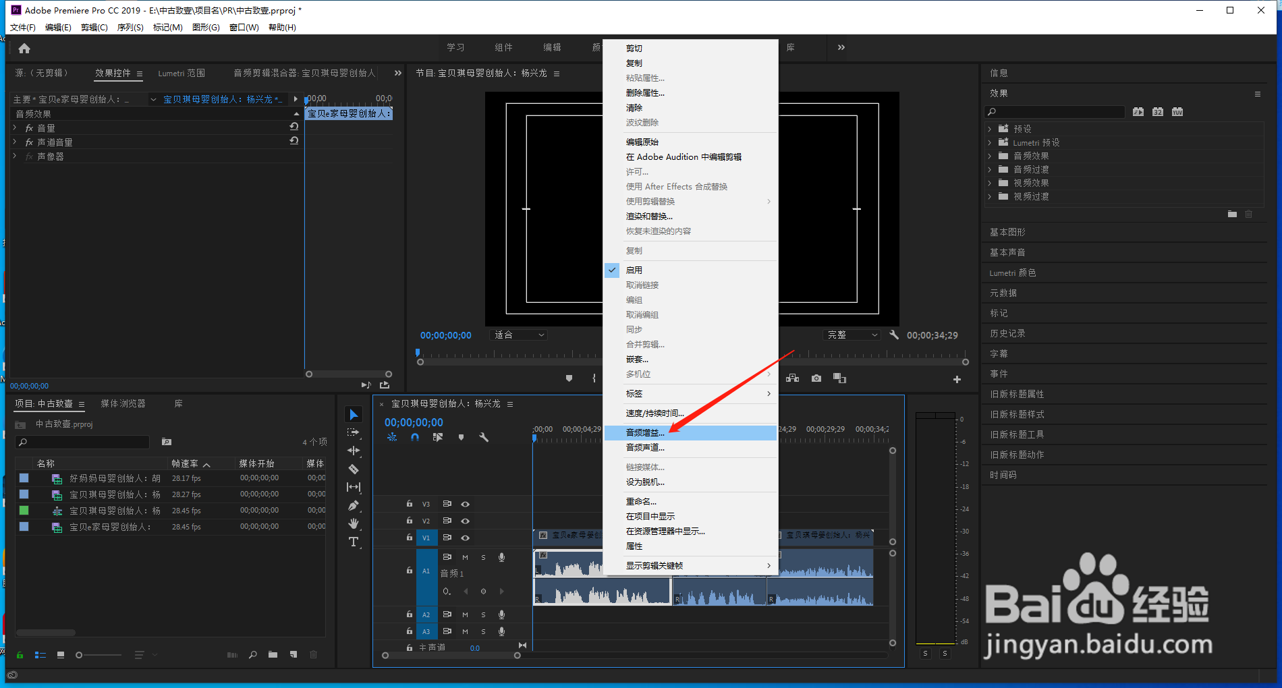Choose 音频声道... from context menu
The height and width of the screenshot is (688, 1282).
click(690, 447)
